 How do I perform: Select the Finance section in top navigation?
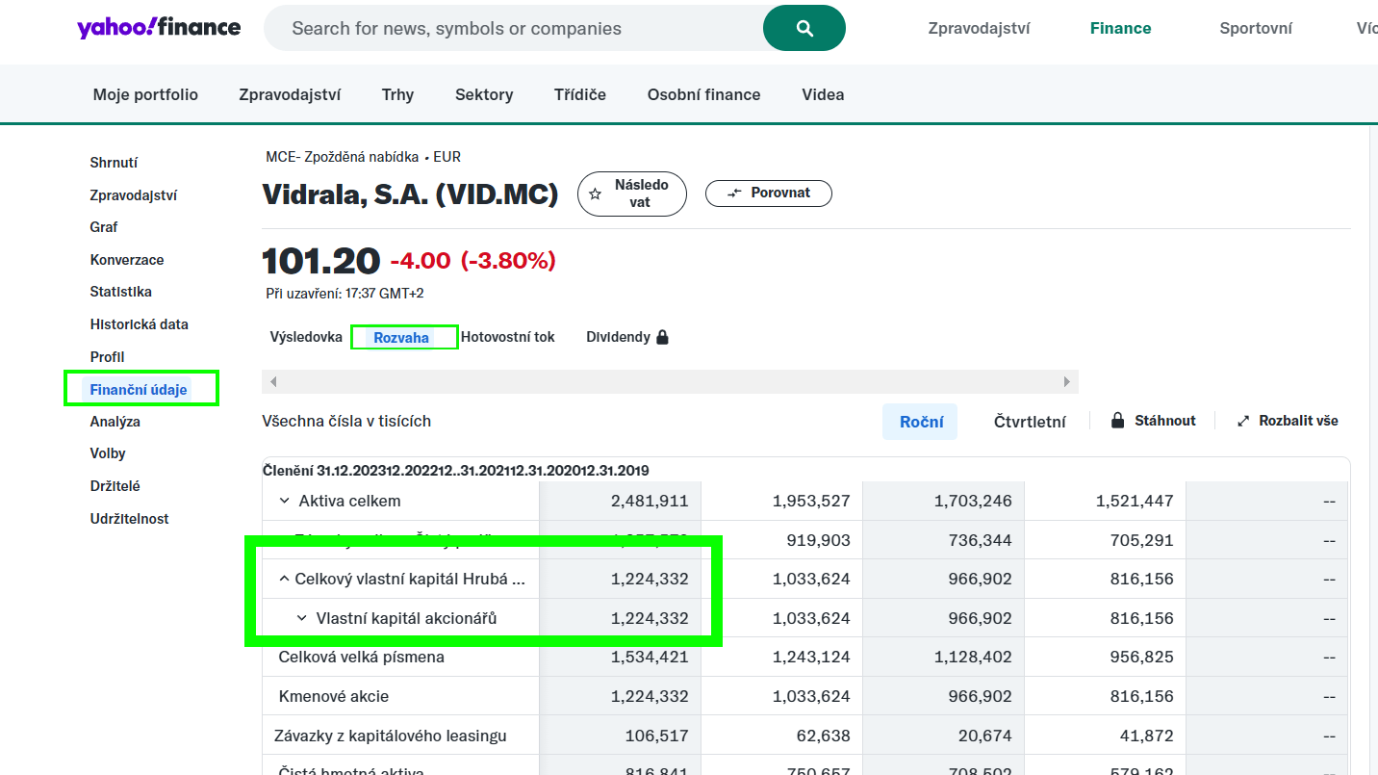point(1120,28)
